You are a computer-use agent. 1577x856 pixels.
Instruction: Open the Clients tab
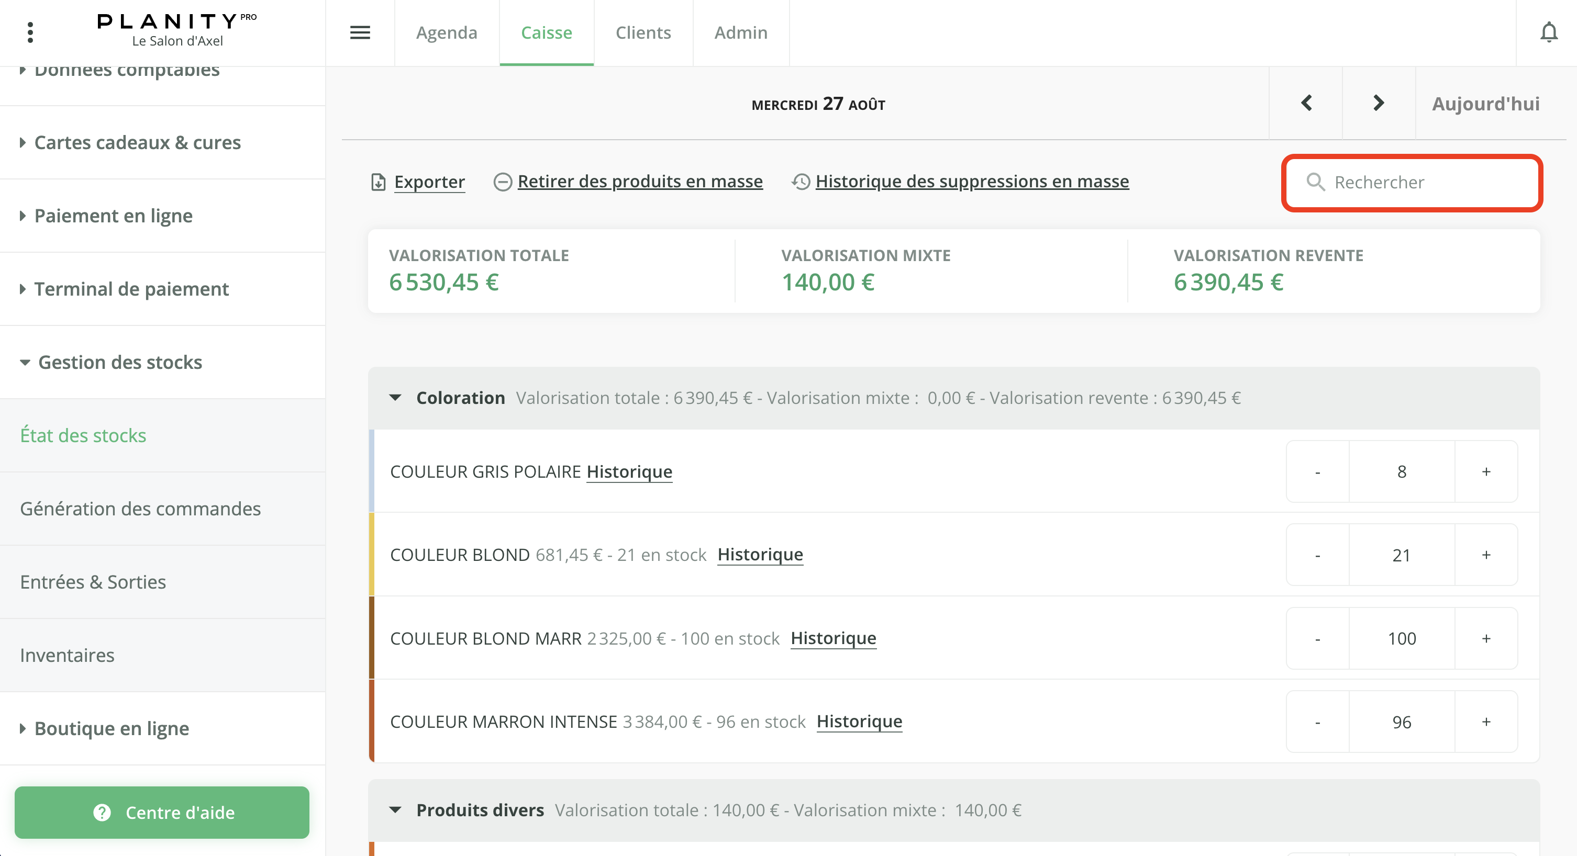coord(643,32)
